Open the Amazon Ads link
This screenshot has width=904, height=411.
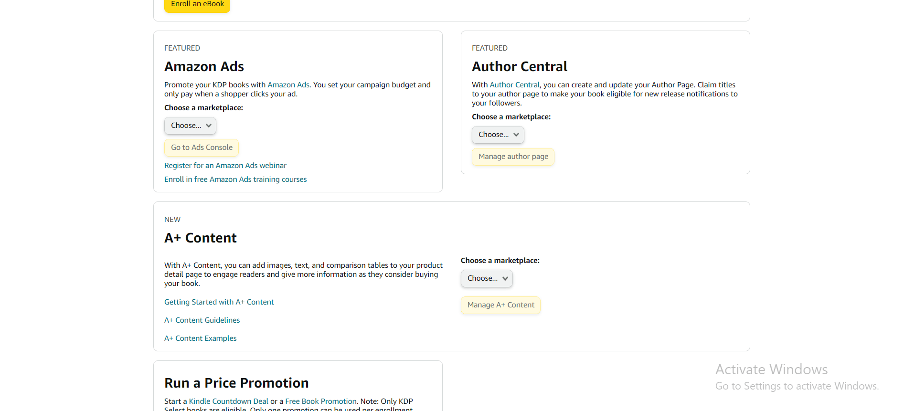pos(288,84)
